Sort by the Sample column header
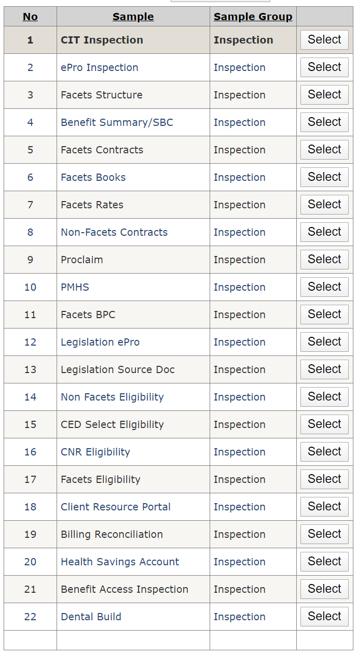Viewport: 357px width, 656px height. 133,17
